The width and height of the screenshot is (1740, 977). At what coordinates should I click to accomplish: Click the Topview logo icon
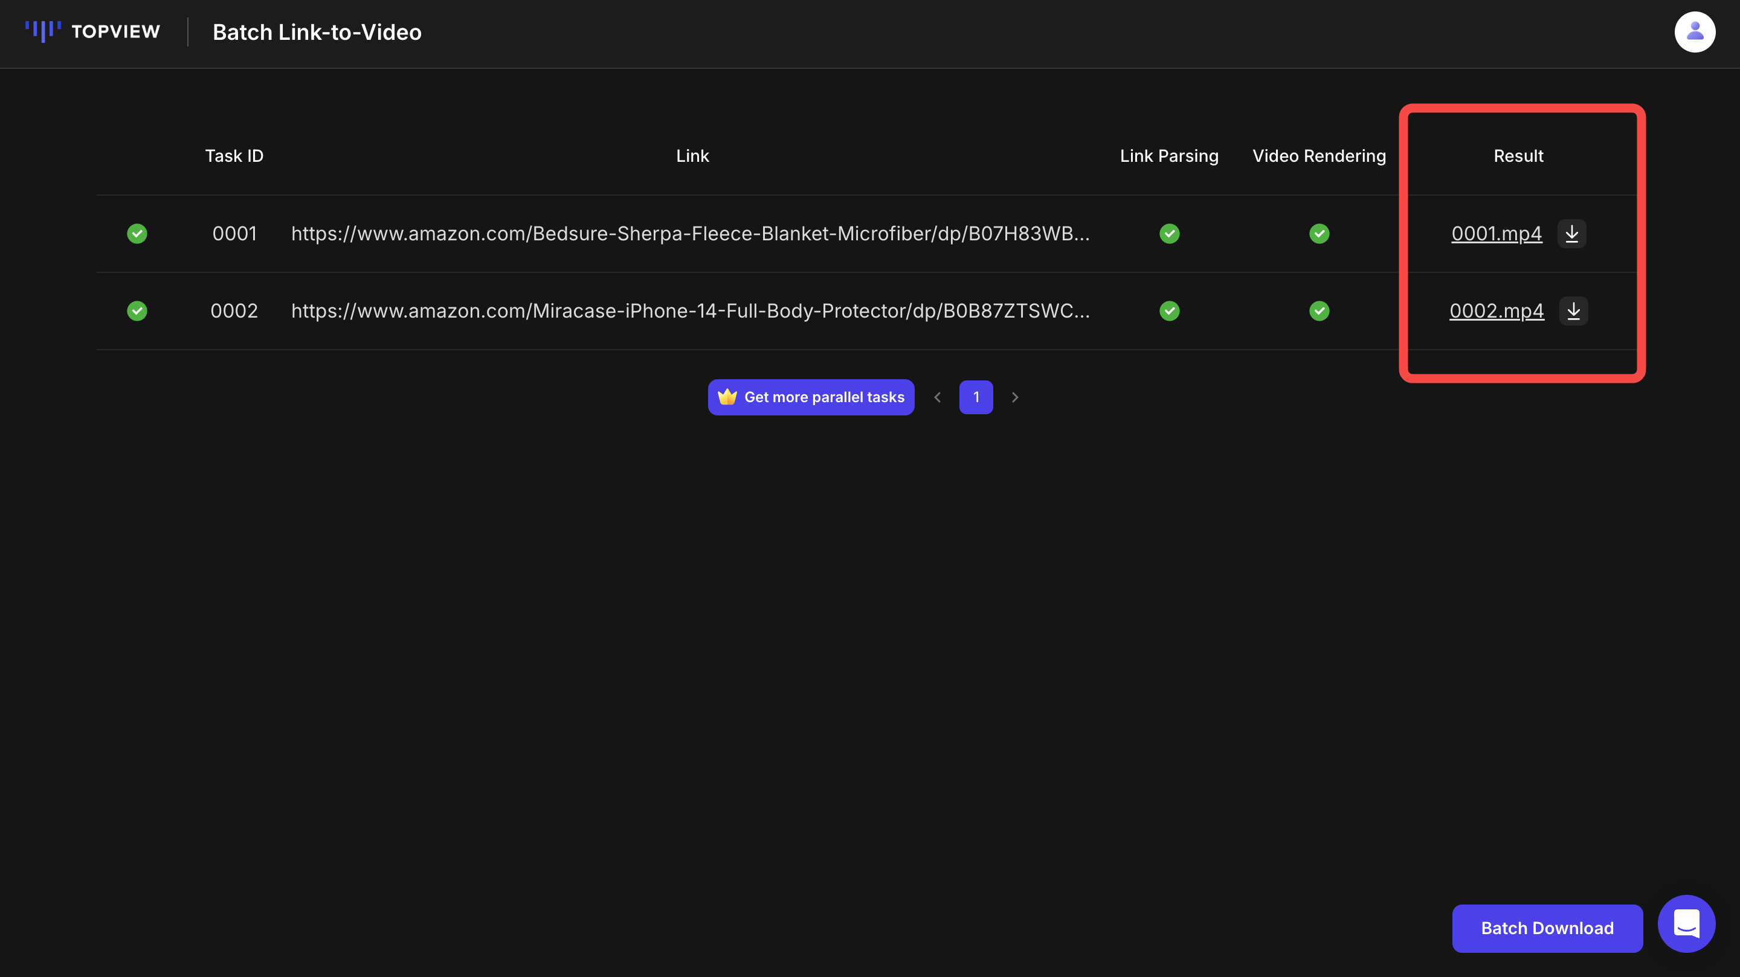pyautogui.click(x=43, y=31)
